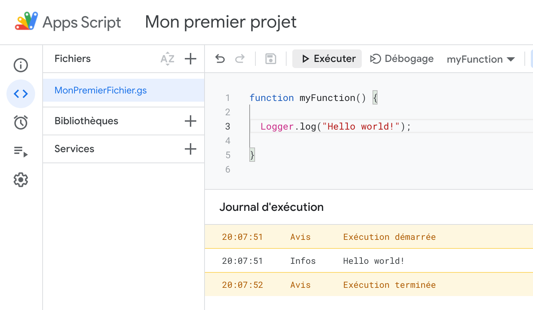Click the closing brace on line 5
Screen dimensions: 533x310
pyautogui.click(x=252, y=155)
